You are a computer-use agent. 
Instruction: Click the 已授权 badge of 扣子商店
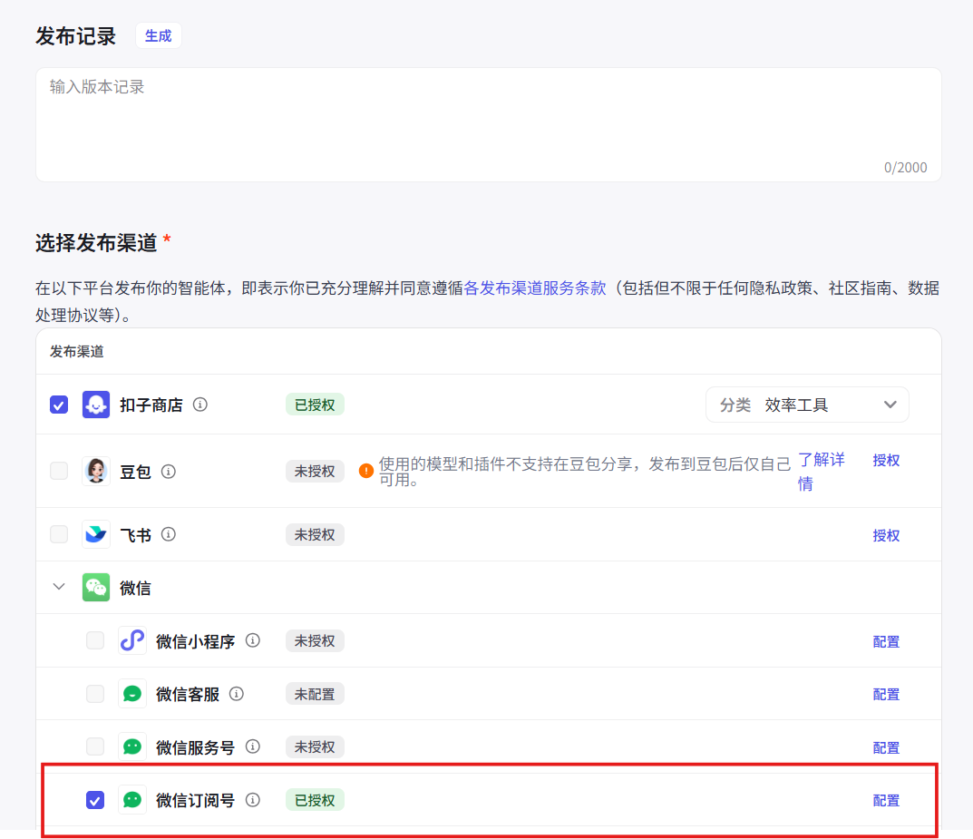(315, 405)
